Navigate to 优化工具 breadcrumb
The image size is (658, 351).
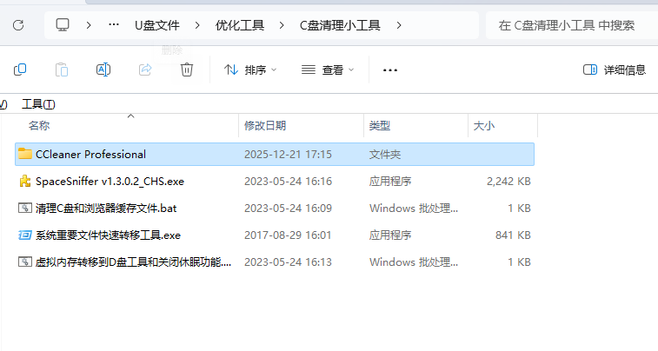[x=240, y=25]
